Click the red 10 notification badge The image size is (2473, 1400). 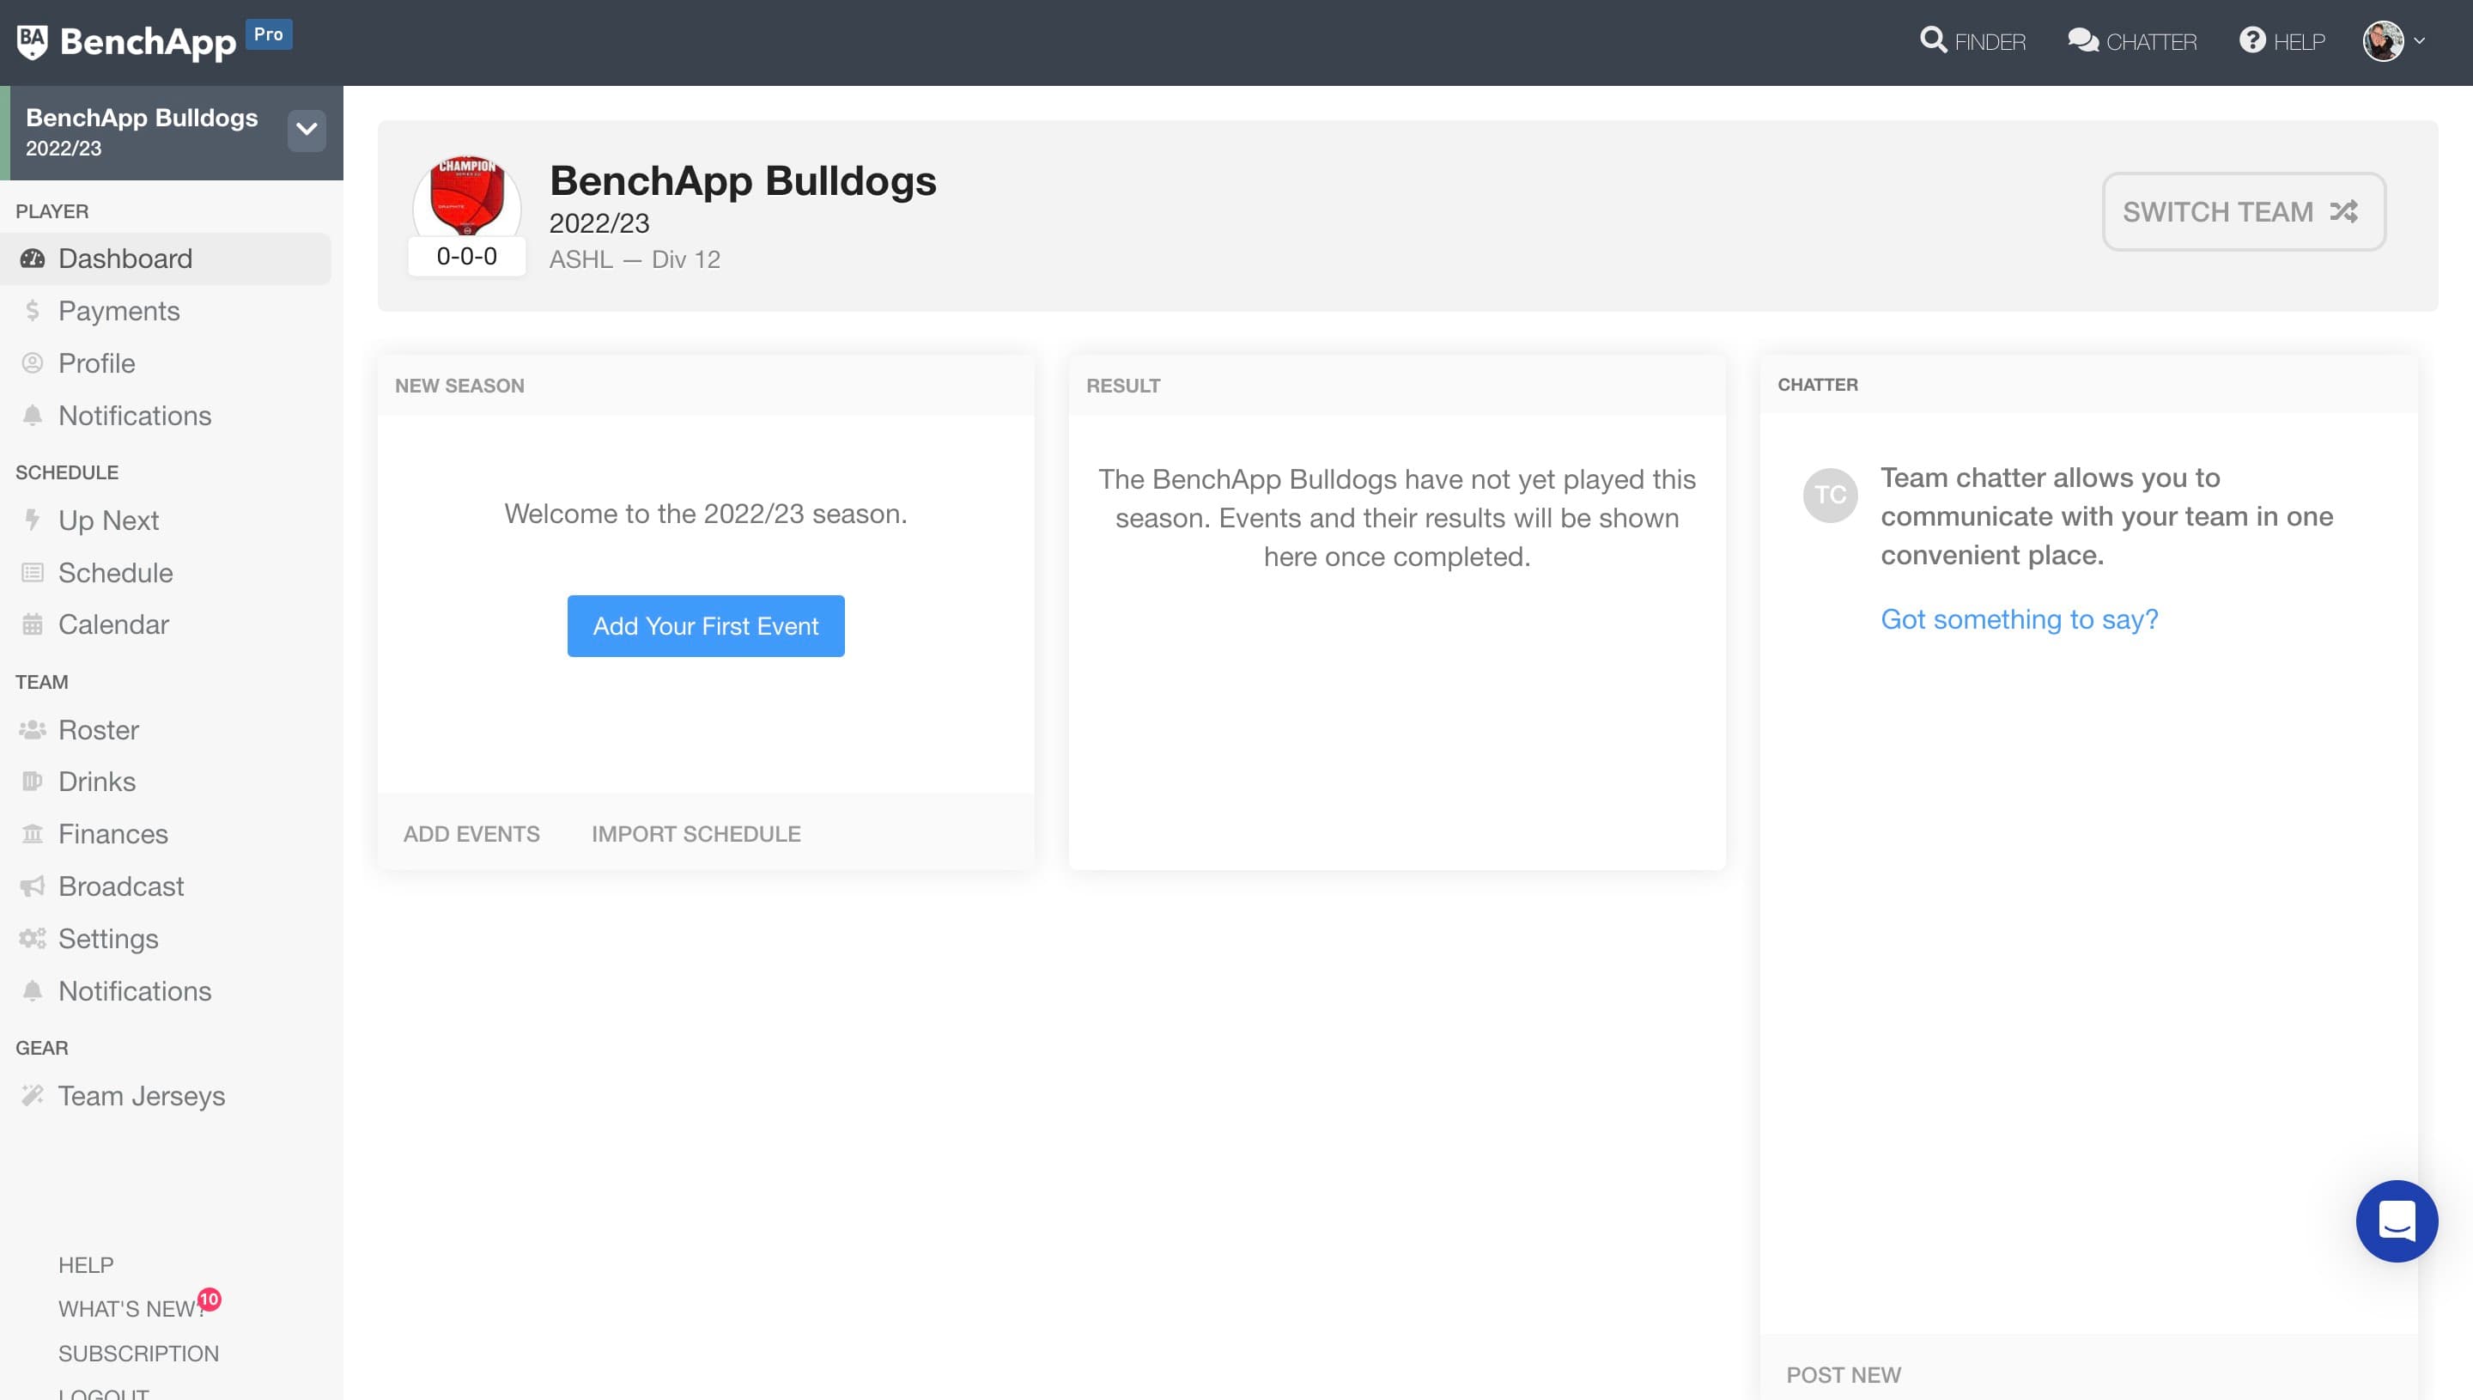coord(210,1300)
